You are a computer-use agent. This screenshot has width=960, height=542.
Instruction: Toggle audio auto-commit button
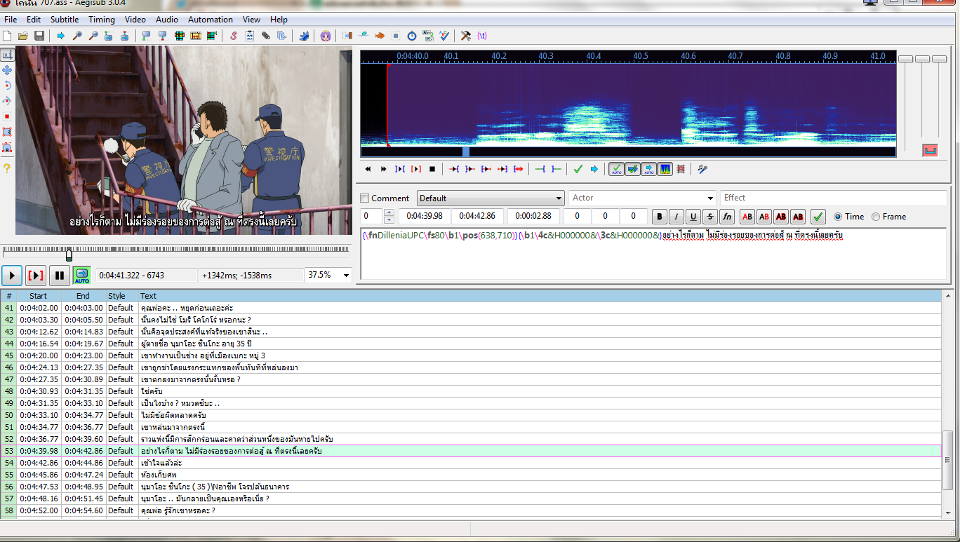[617, 169]
